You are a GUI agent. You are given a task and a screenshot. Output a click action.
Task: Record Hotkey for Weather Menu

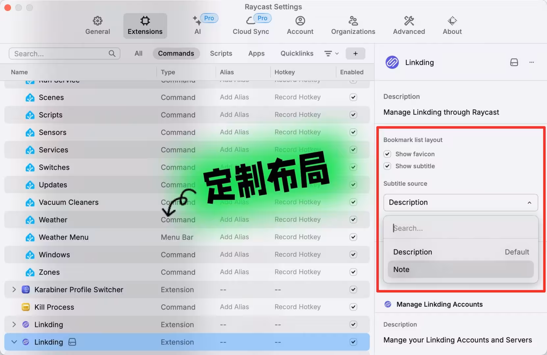[x=298, y=237]
